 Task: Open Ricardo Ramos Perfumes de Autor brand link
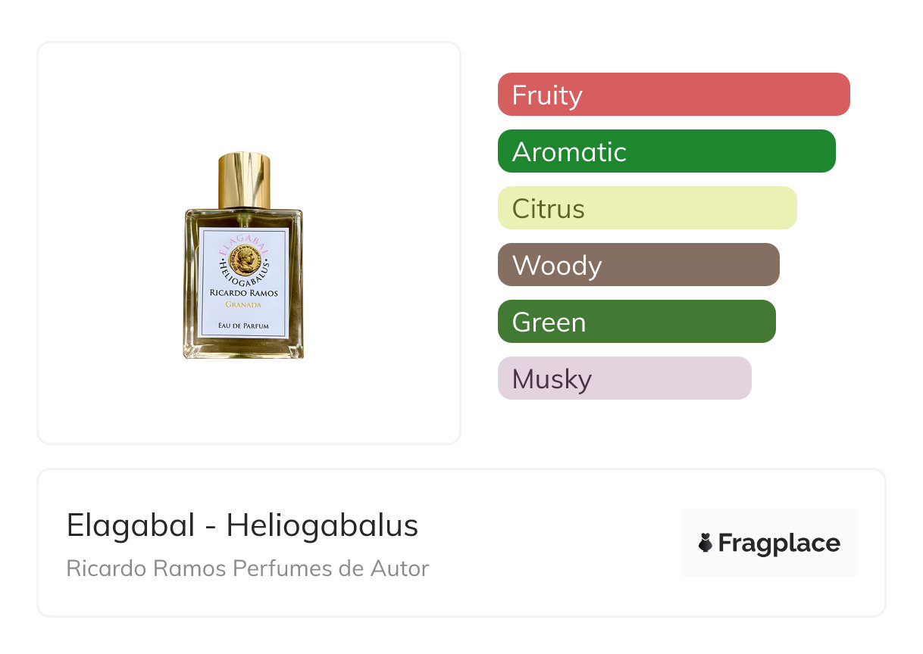247,568
